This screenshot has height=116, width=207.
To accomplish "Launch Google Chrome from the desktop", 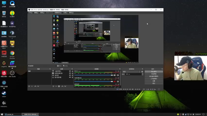I will pyautogui.click(x=12, y=55).
